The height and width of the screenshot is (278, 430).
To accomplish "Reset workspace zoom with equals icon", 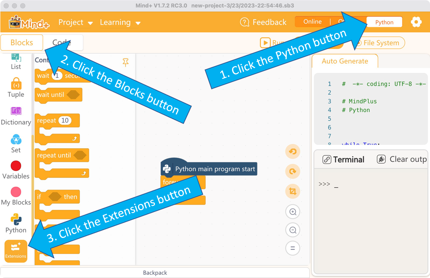I will 293,248.
